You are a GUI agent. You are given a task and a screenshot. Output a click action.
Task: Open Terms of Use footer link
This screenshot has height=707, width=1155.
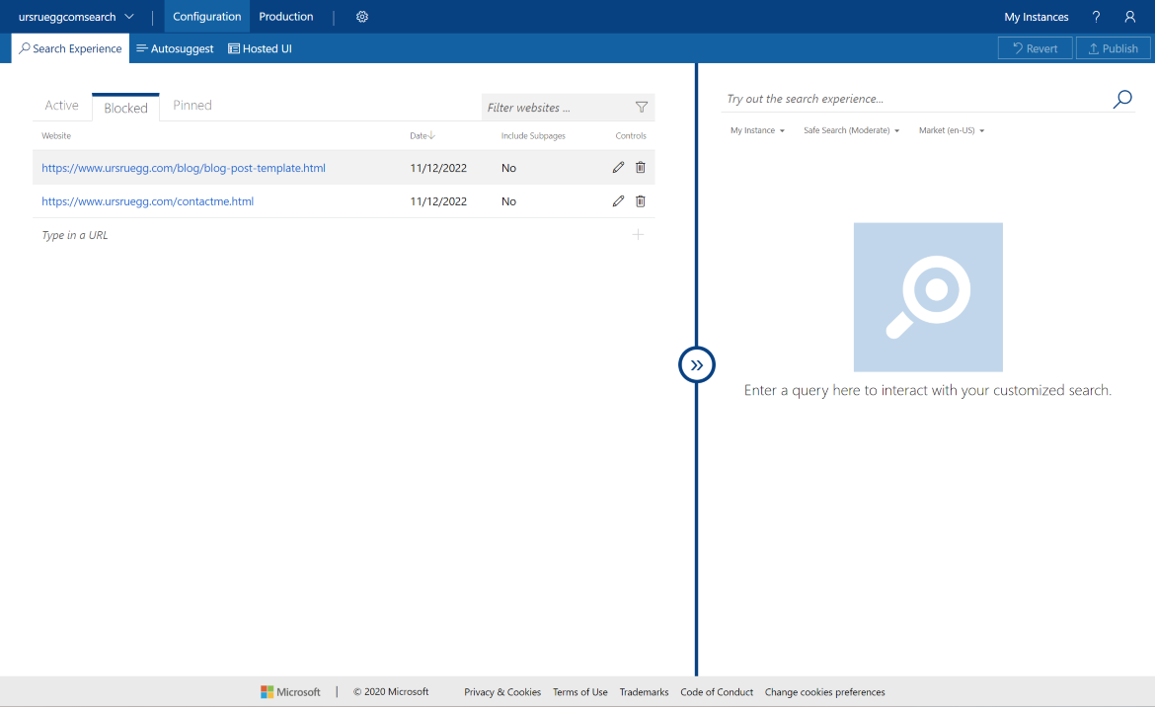point(579,692)
